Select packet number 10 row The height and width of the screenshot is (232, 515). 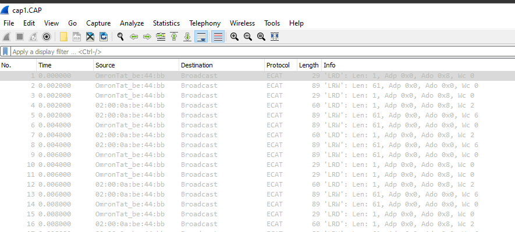[257, 165]
